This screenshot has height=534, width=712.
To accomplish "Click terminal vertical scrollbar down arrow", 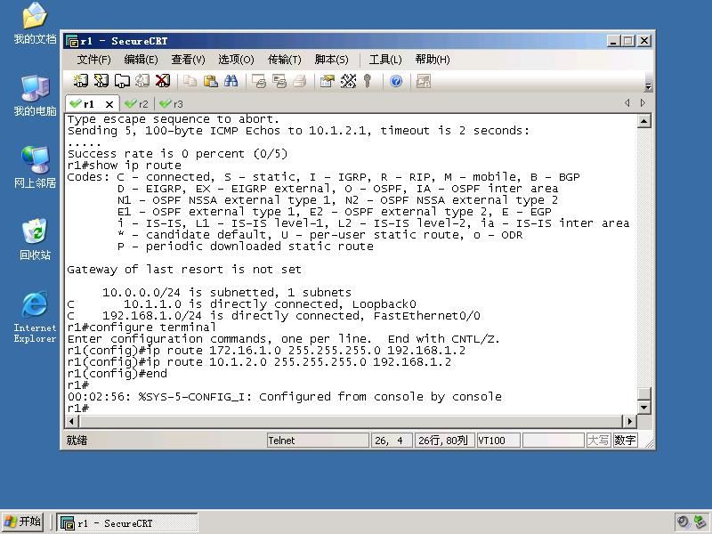I will (643, 408).
